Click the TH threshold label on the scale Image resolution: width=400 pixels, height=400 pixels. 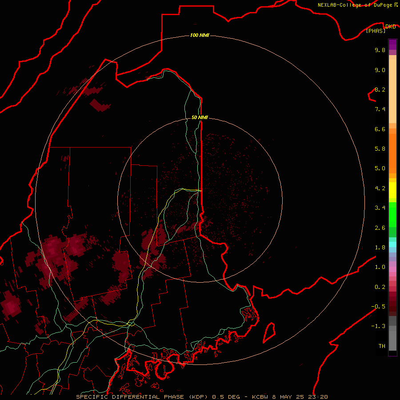pos(382,346)
